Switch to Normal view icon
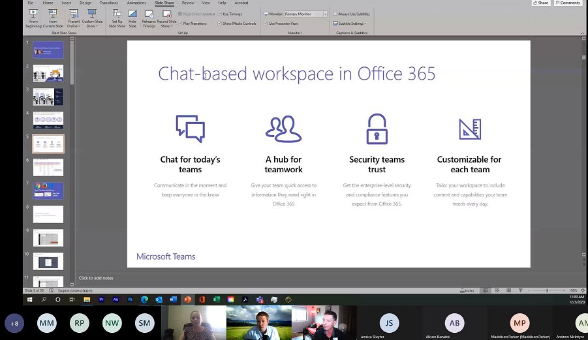 [x=486, y=290]
